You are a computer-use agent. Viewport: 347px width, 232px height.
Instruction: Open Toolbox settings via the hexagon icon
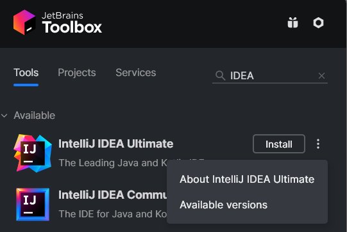point(318,23)
